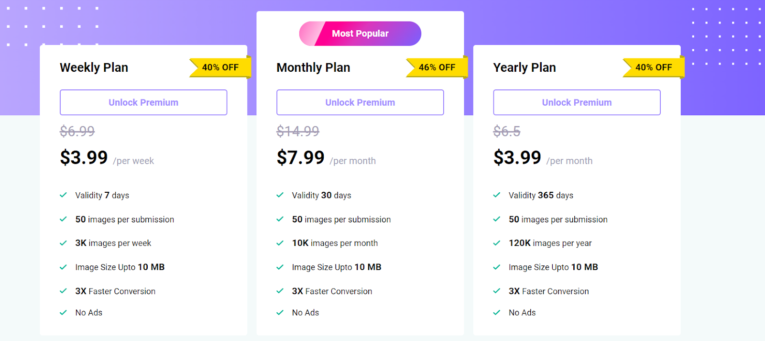Click the 46% OFF ribbon on Monthly Plan
This screenshot has width=765, height=341.
pyautogui.click(x=437, y=67)
